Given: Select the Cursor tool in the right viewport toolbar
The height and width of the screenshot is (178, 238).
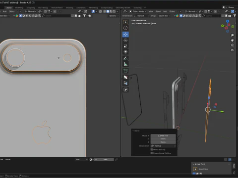Looking at the screenshot, I should pyautogui.click(x=125, y=28).
